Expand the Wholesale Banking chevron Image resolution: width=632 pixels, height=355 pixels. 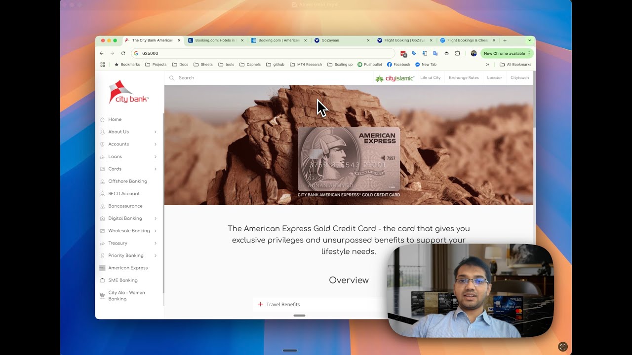point(156,230)
